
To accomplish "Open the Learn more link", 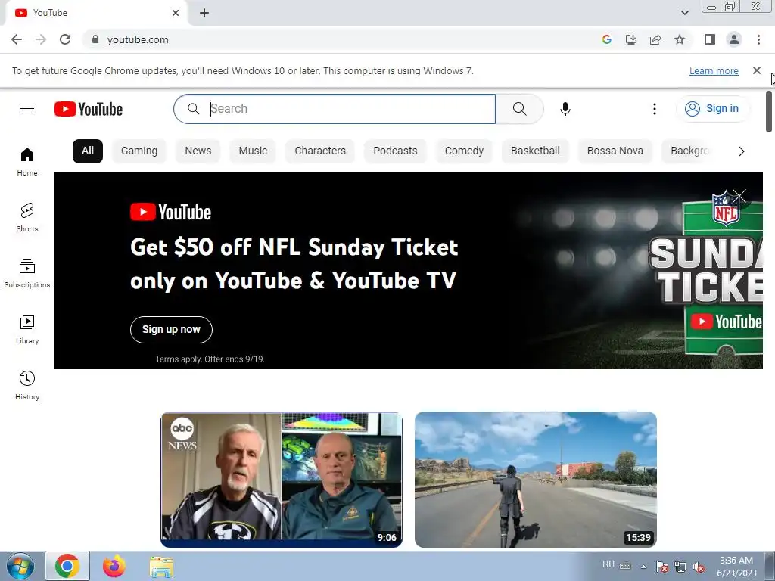I will 714,71.
